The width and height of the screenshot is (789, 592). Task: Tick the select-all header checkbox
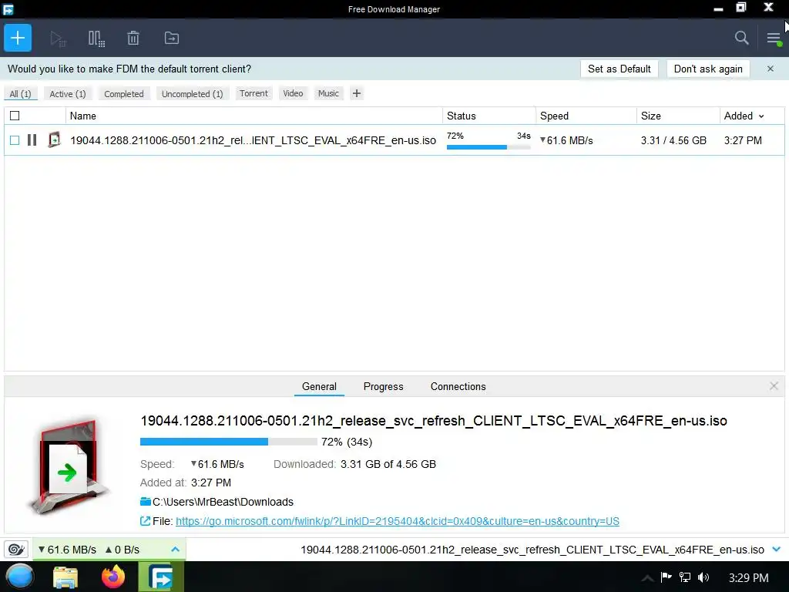(x=15, y=116)
